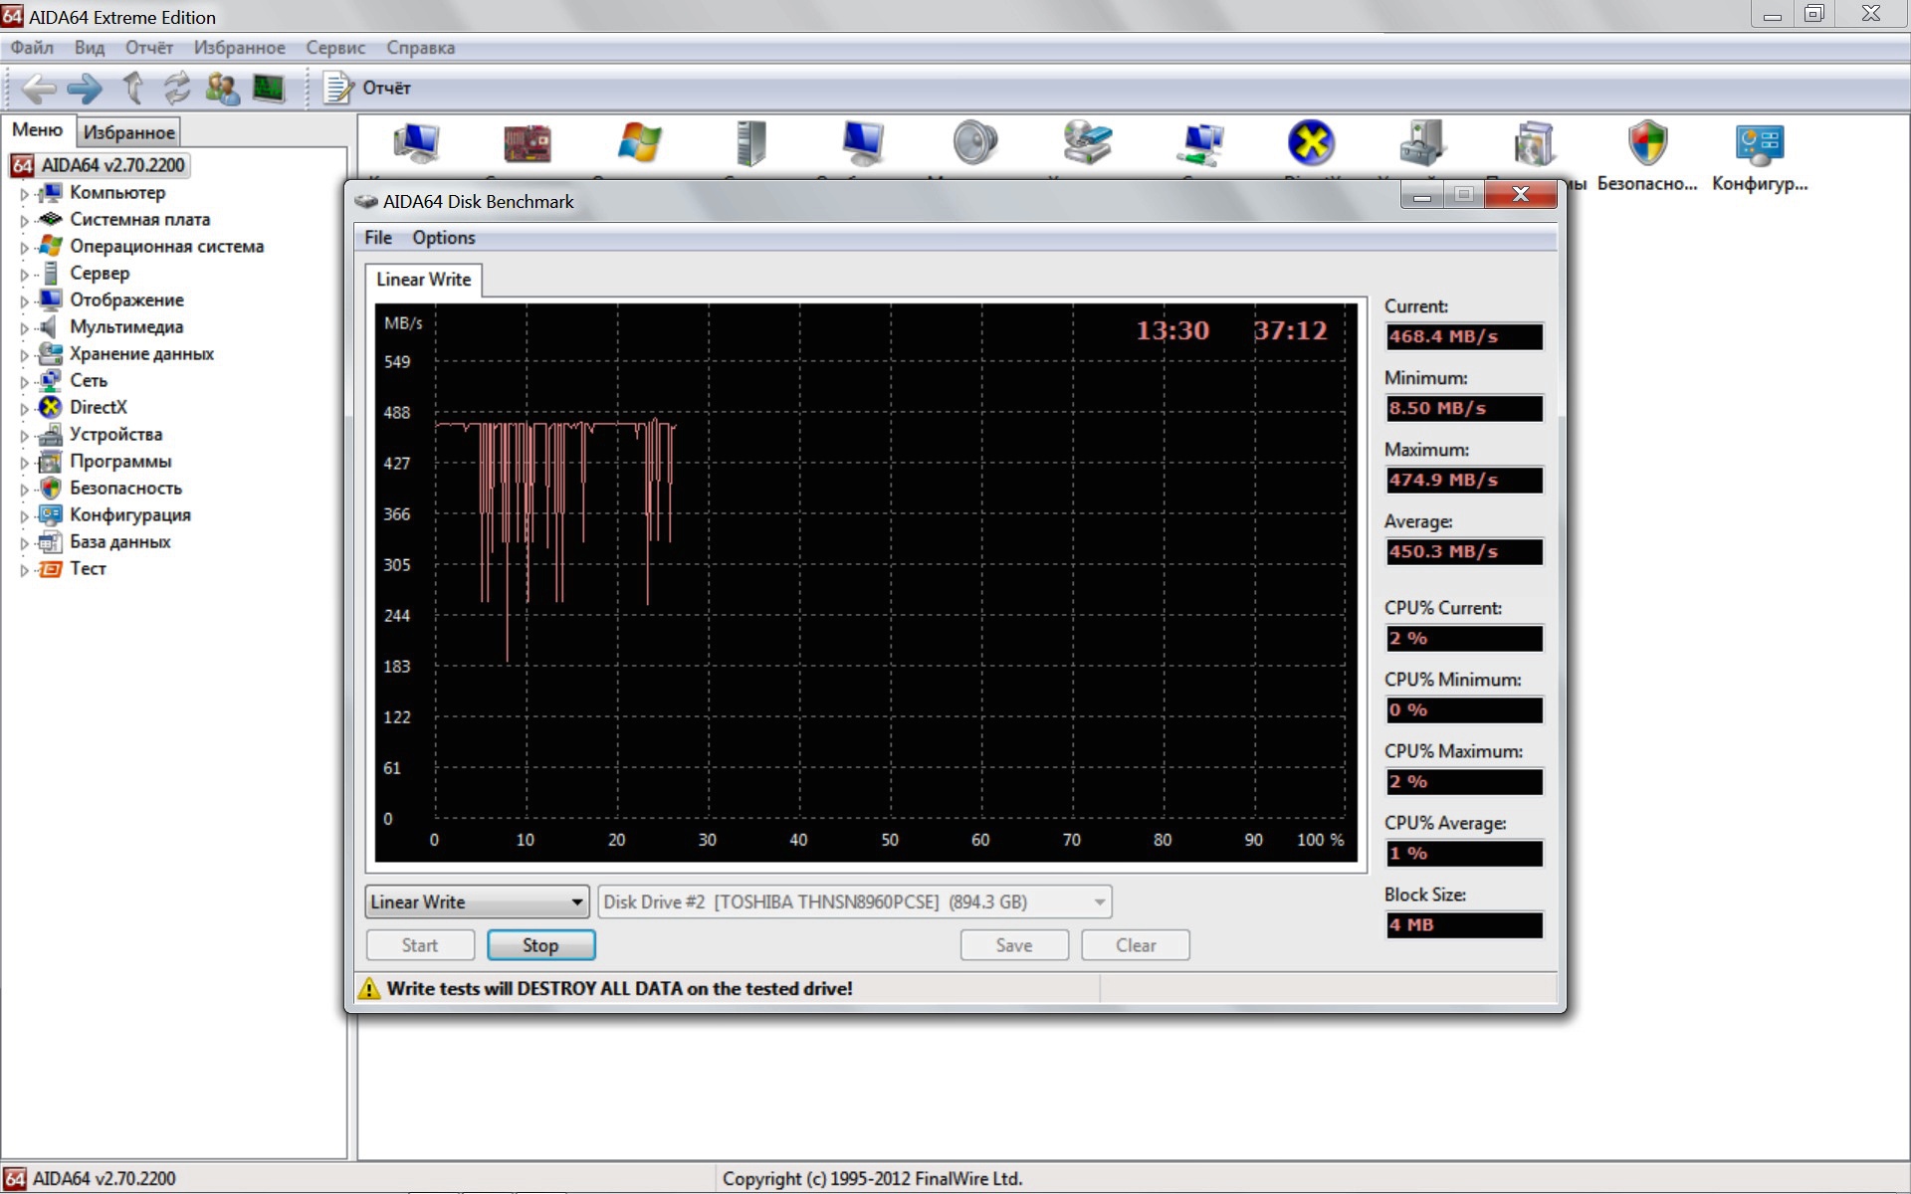Open the Сервис menu
The image size is (1911, 1194).
pyautogui.click(x=334, y=48)
